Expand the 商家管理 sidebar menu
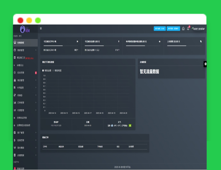 click(x=25, y=50)
